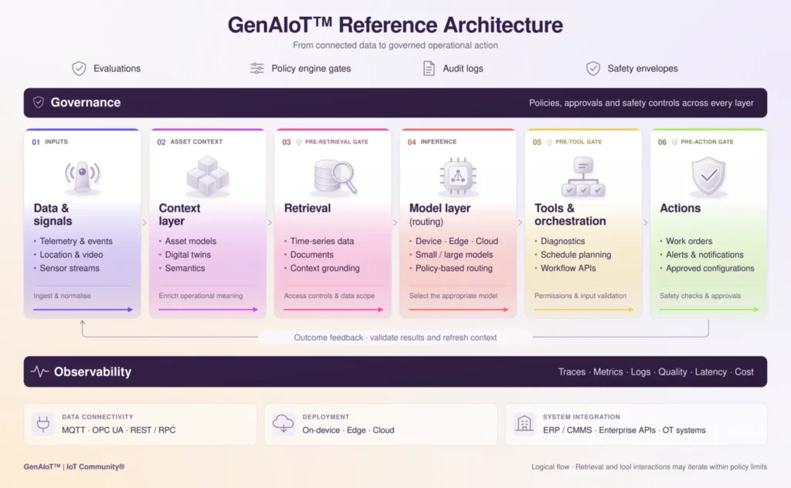Click the Governance bar shield icon
This screenshot has height=488, width=791.
(x=39, y=103)
